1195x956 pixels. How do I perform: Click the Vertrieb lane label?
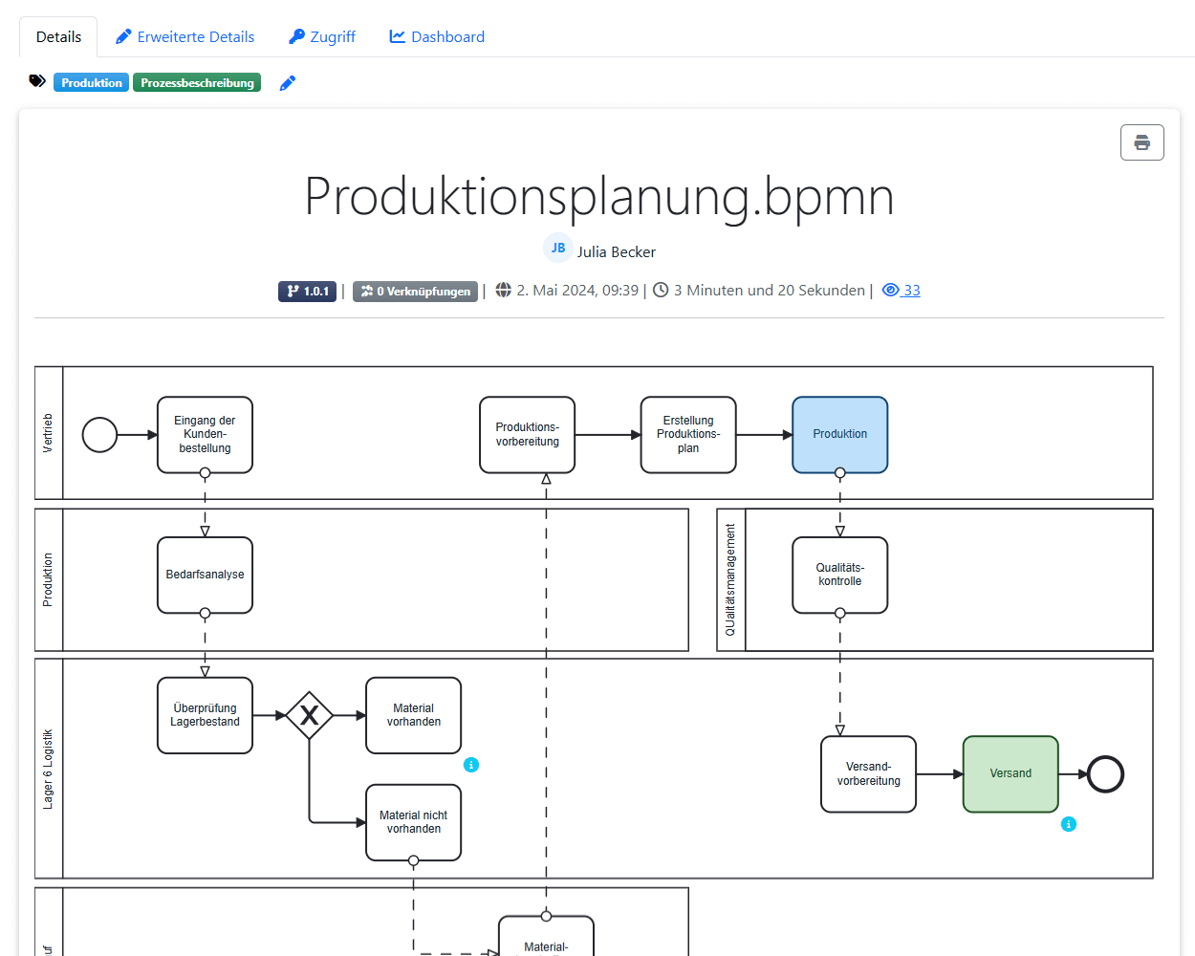click(49, 433)
